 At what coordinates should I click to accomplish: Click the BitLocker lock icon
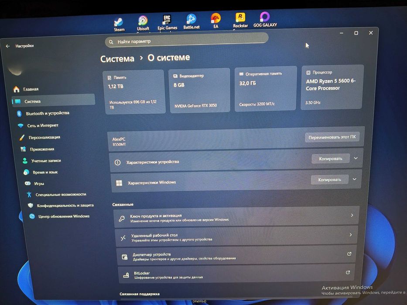click(126, 275)
